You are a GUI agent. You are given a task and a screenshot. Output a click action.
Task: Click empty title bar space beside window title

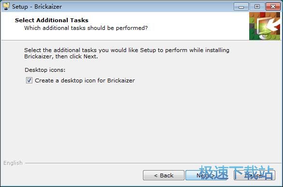pyautogui.click(x=144, y=7)
